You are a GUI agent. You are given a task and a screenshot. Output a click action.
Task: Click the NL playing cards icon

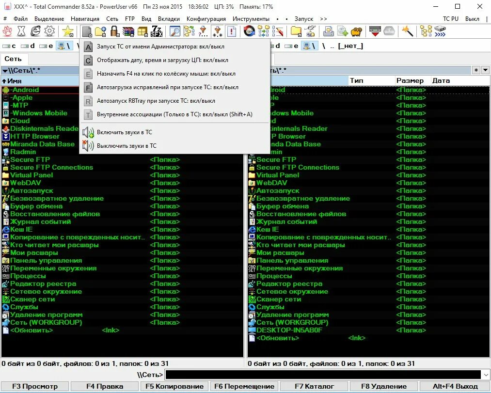click(310, 31)
